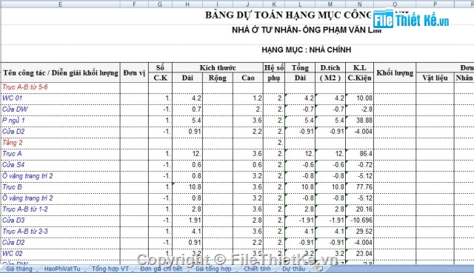Open the Giá tháng sheet tab
474x273 pixels.
(x=19, y=269)
